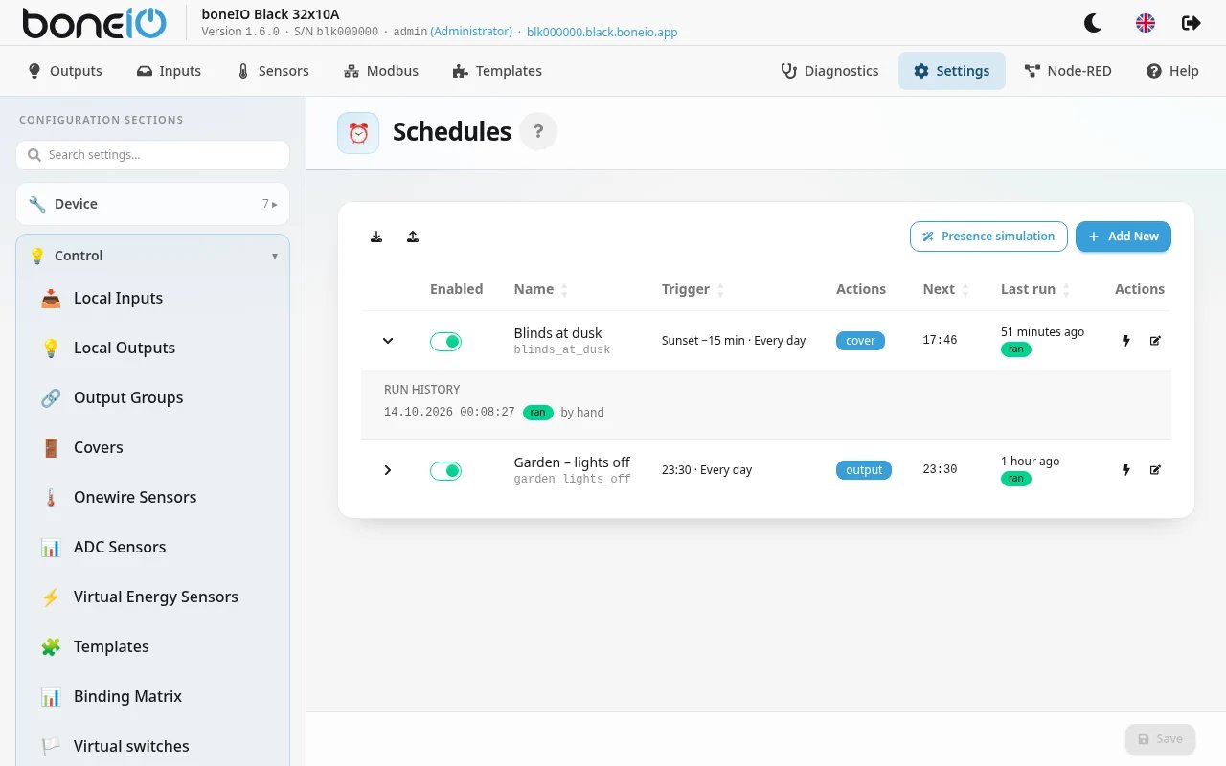Image resolution: width=1226 pixels, height=766 pixels.
Task: Click the Schedules alarm clock icon
Action: click(358, 132)
